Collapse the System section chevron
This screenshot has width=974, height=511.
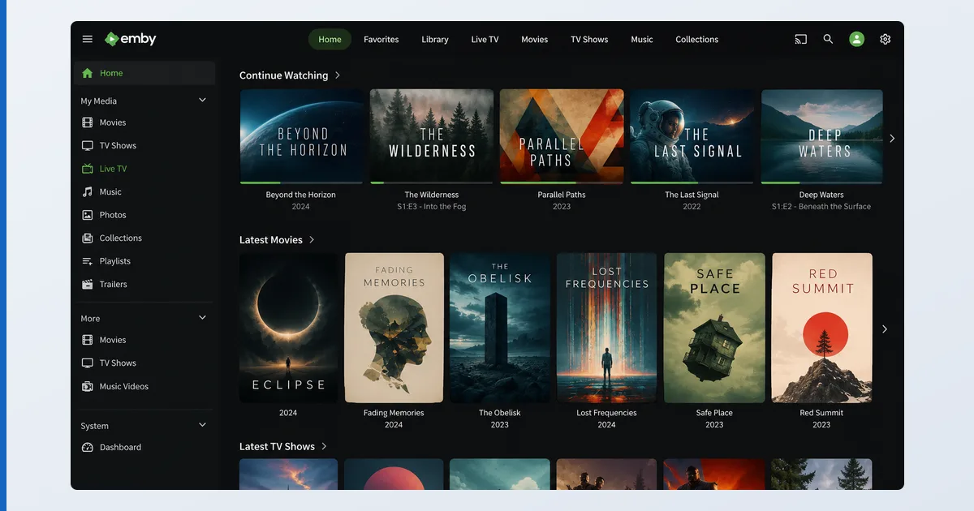point(202,424)
